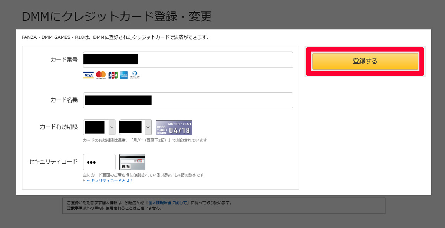This screenshot has width=445, height=228.
Task: Click the カード番号 label text
Action: [64, 60]
